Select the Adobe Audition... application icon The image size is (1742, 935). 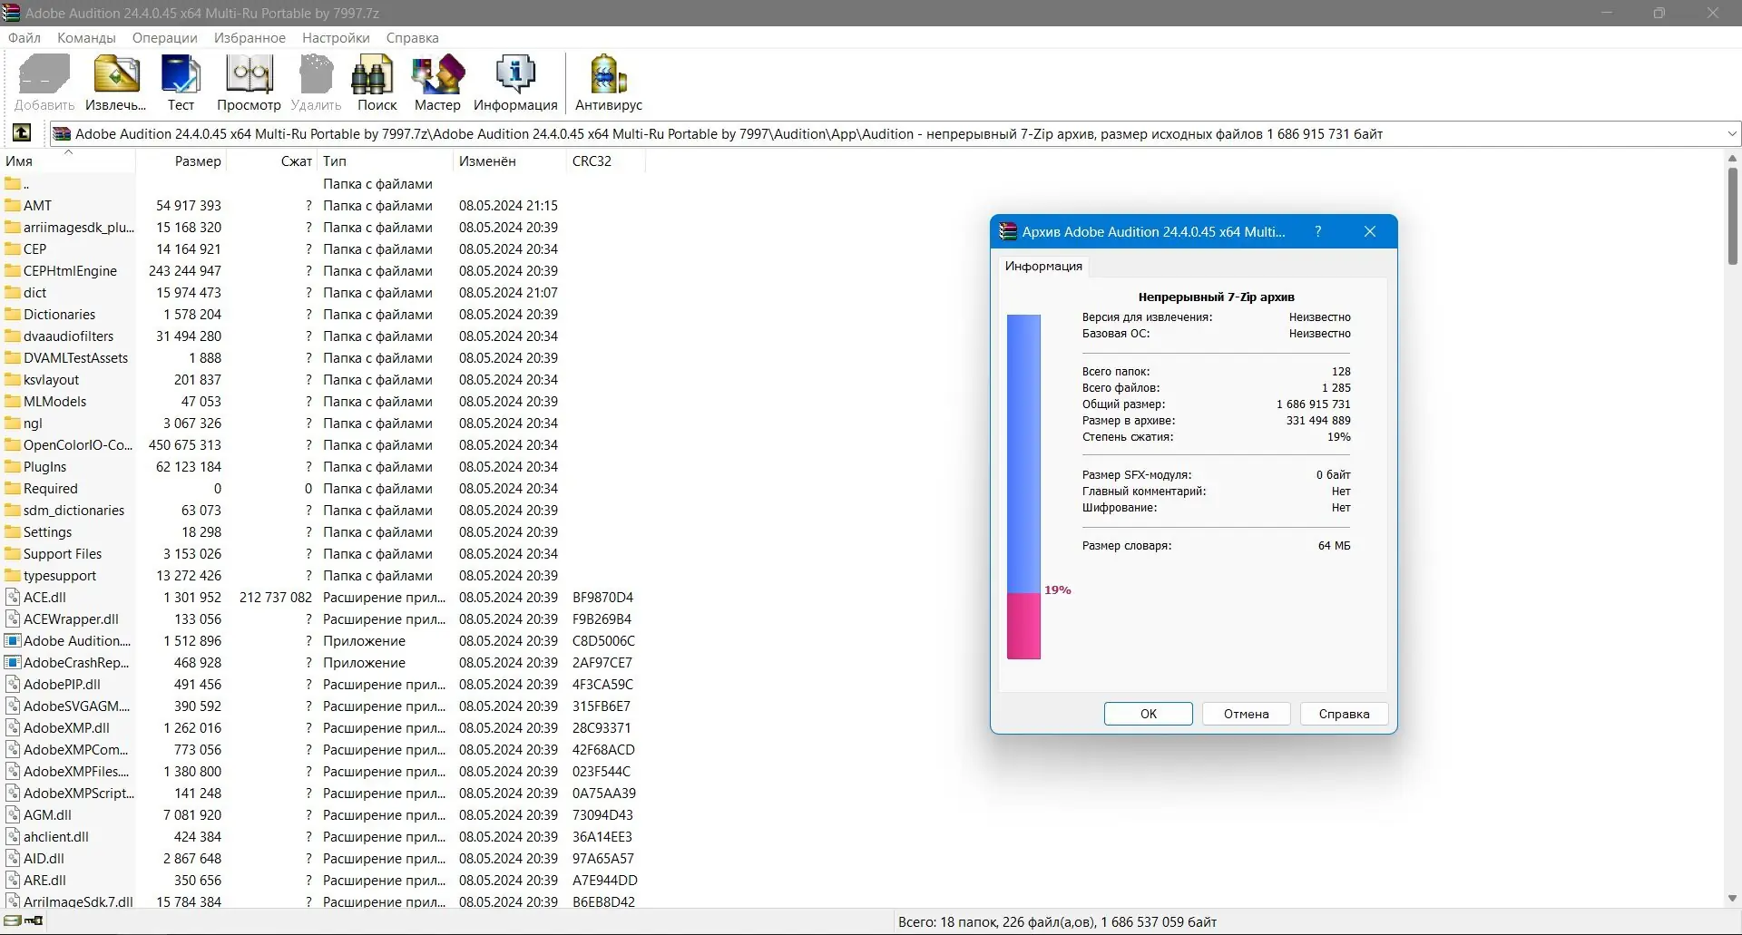(x=13, y=640)
